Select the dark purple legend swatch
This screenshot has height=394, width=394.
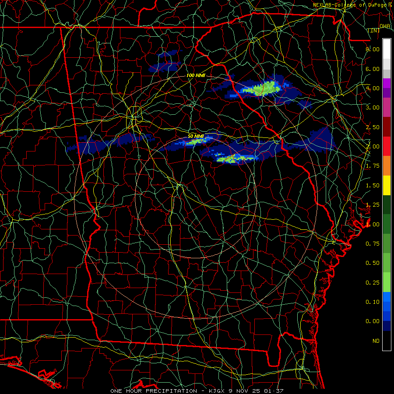(x=387, y=93)
